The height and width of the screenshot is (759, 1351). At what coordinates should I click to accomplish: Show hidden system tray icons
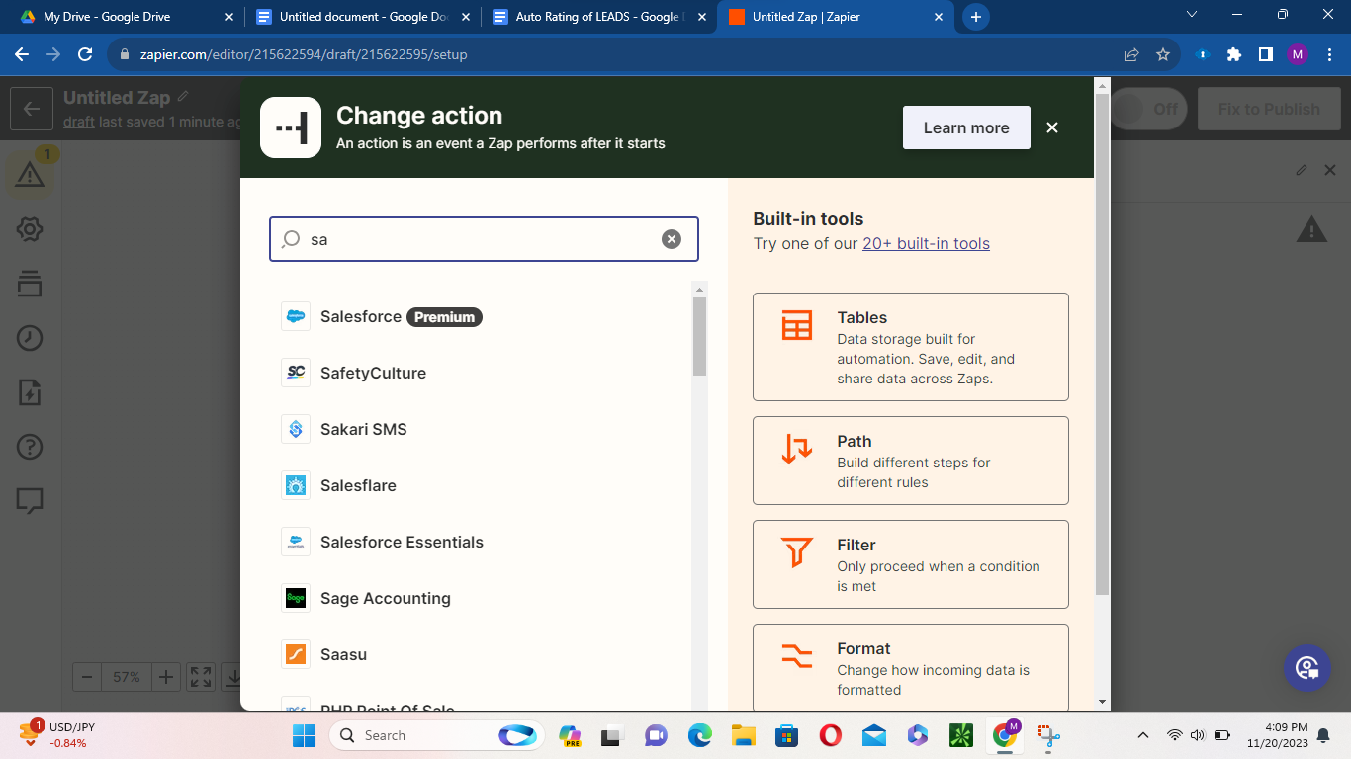point(1143,735)
